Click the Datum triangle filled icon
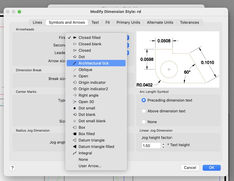This screenshot has height=181, width=234. tap(74, 147)
